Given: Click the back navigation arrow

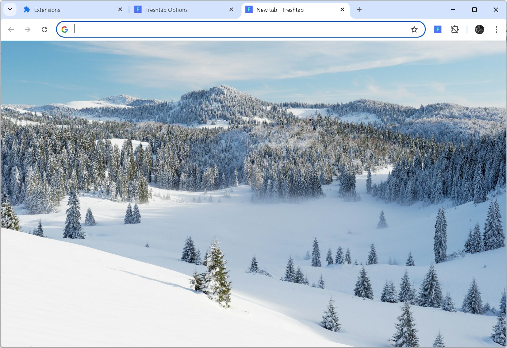Looking at the screenshot, I should pos(11,29).
